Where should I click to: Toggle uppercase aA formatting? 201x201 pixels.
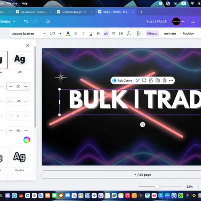[106, 33]
